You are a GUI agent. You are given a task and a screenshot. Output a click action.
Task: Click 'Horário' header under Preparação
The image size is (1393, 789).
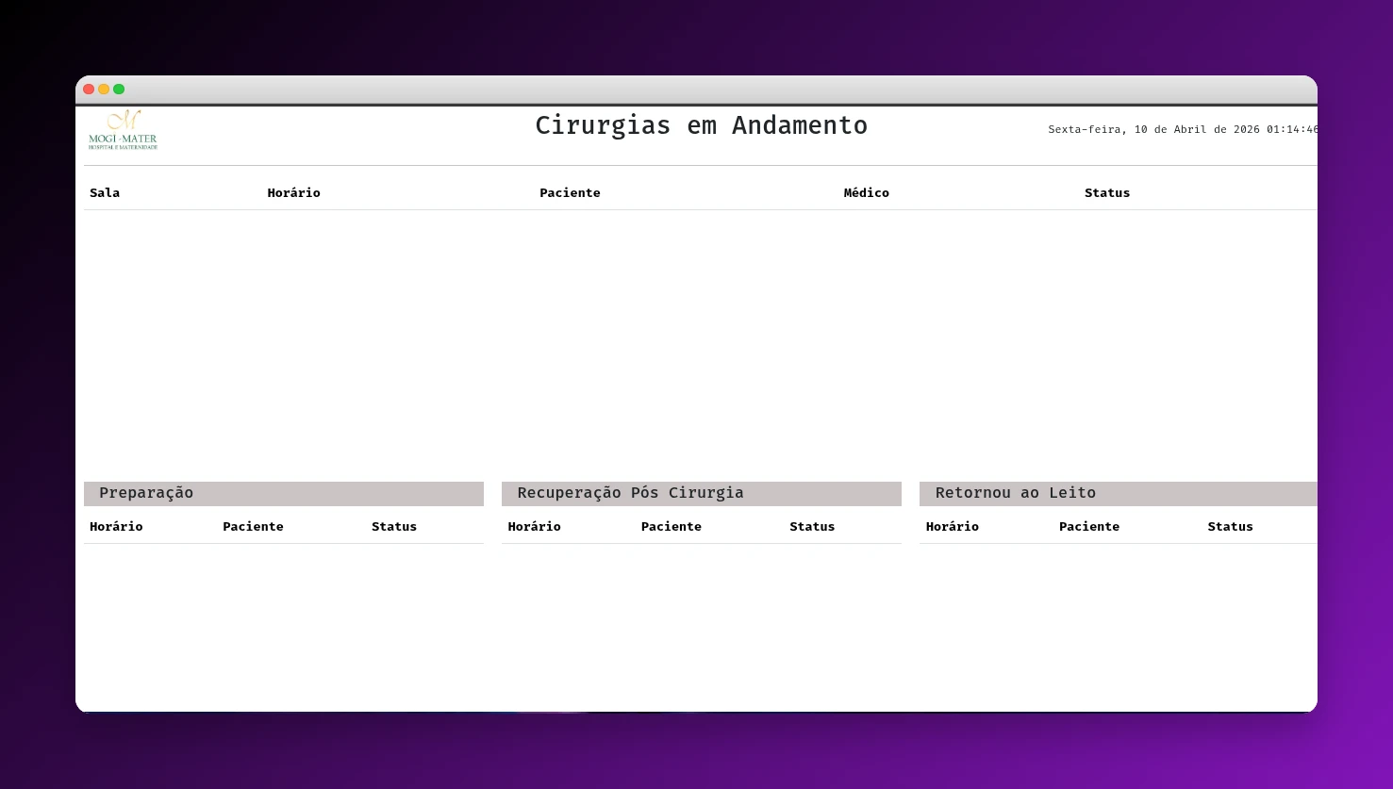pyautogui.click(x=116, y=526)
